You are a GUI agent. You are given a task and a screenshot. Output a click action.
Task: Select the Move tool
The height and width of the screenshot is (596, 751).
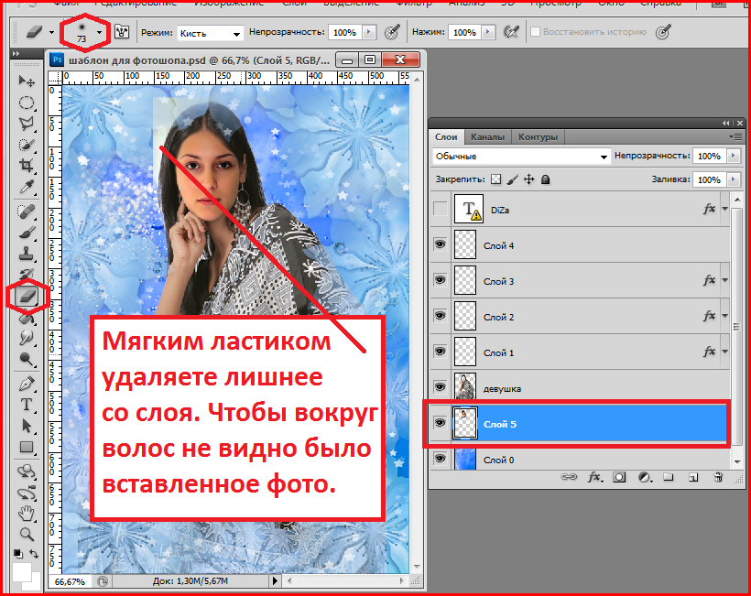point(27,81)
